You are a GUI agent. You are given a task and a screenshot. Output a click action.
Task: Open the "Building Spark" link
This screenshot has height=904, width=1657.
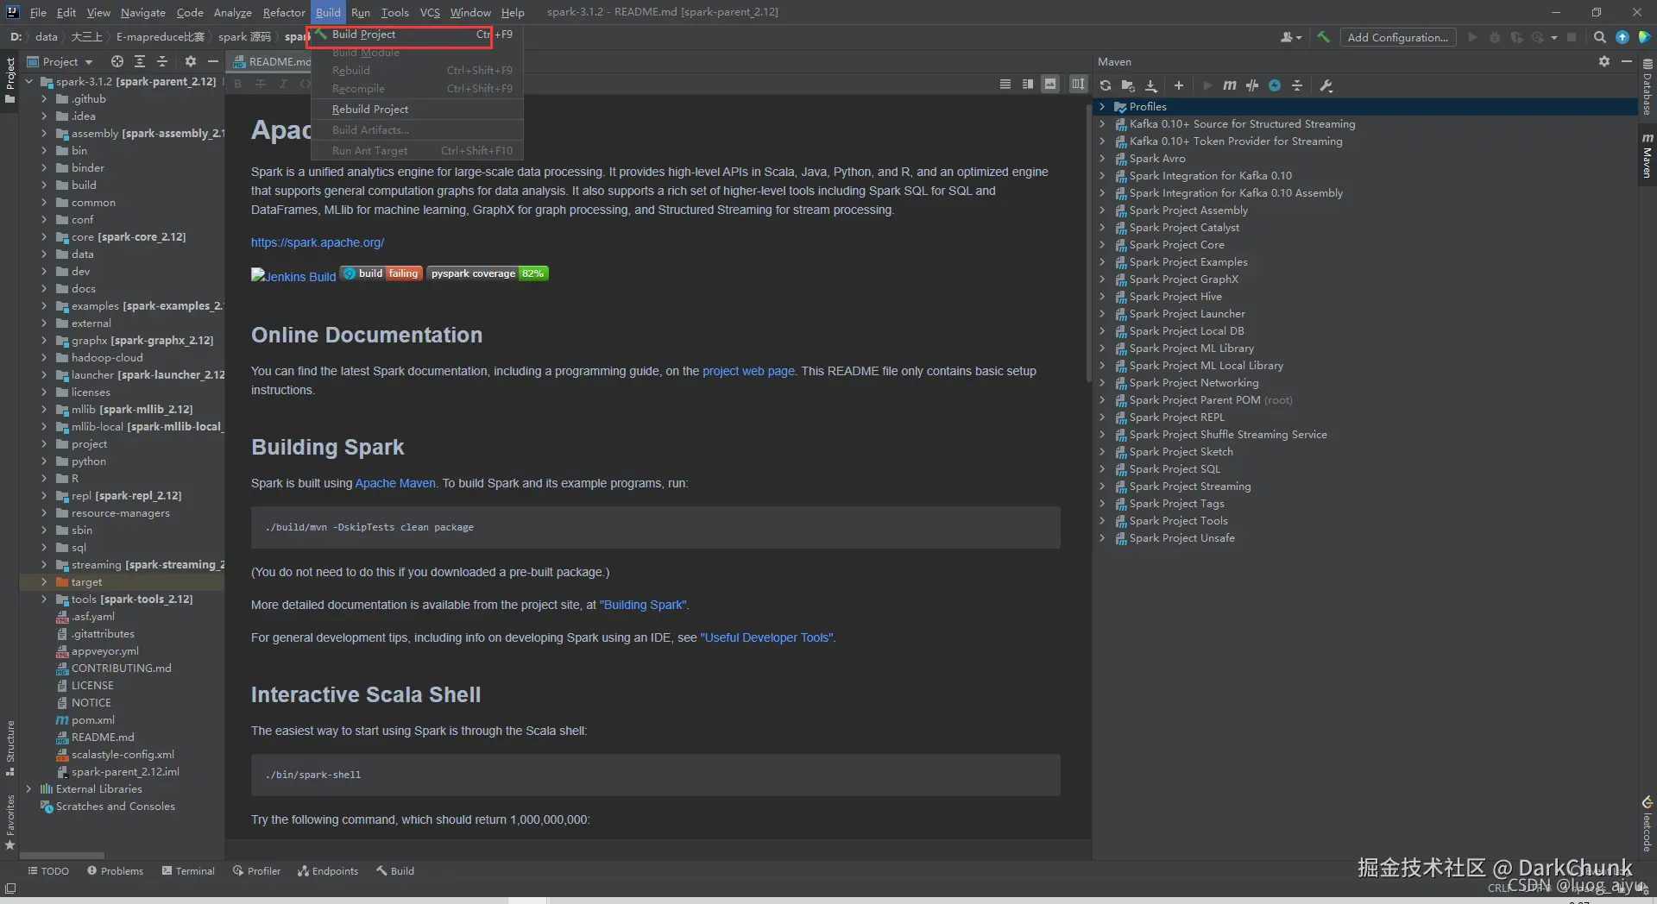click(x=643, y=605)
